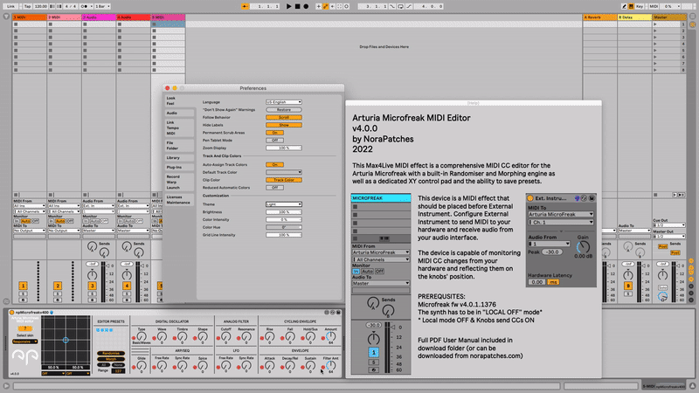Open the Audio tab in Preferences
The height and width of the screenshot is (393, 699).
[x=171, y=113]
